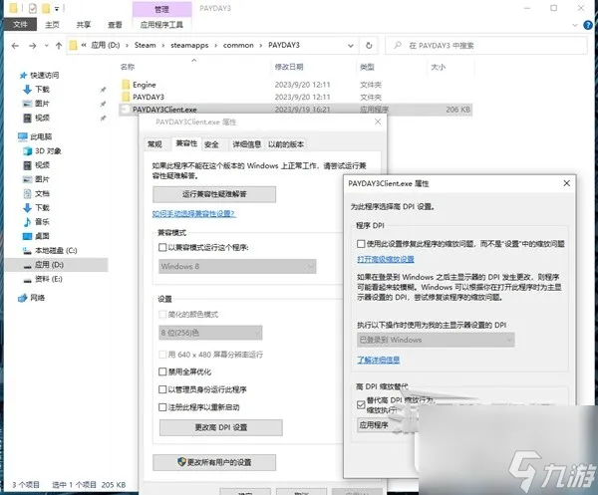The image size is (598, 495).
Task: Go back using the back arrow
Action: pyautogui.click(x=15, y=46)
